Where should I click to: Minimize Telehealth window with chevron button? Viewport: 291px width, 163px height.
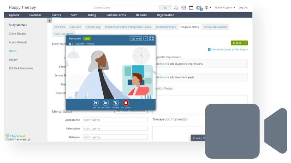click(146, 39)
